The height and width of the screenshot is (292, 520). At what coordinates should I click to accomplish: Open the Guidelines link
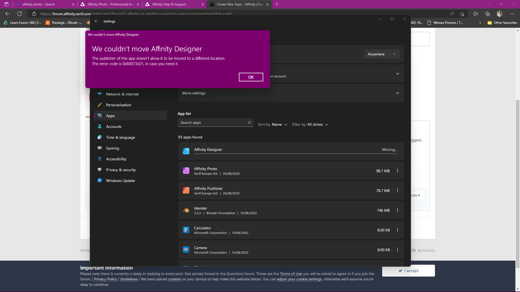pos(129,279)
